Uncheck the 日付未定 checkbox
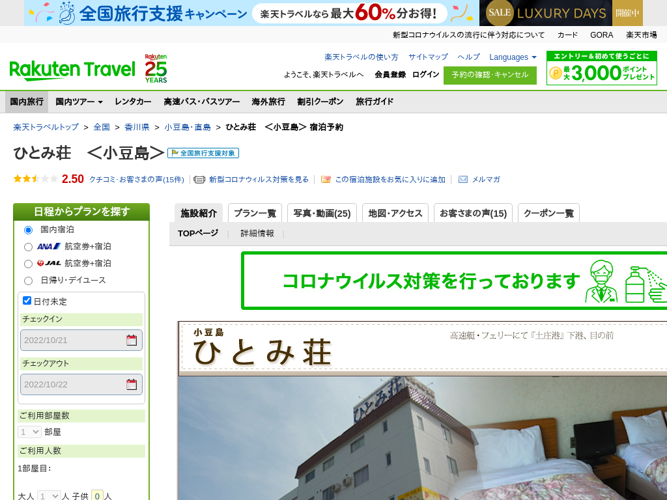667x500 pixels. point(27,301)
